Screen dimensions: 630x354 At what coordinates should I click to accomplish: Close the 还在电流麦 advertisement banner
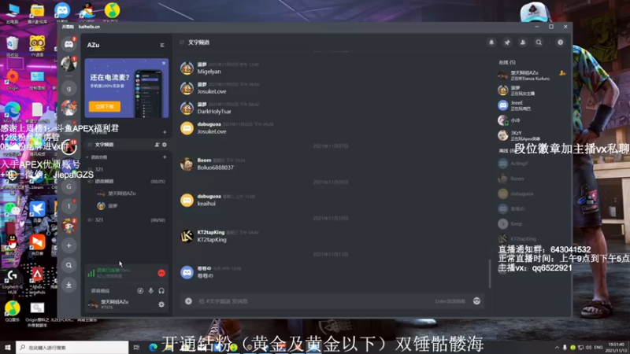click(164, 63)
